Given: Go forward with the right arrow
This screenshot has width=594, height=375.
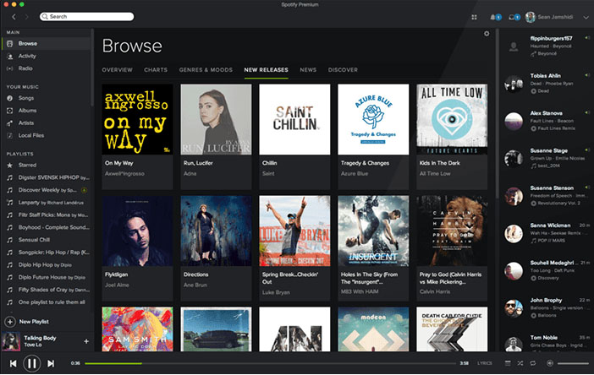Looking at the screenshot, I should [26, 17].
